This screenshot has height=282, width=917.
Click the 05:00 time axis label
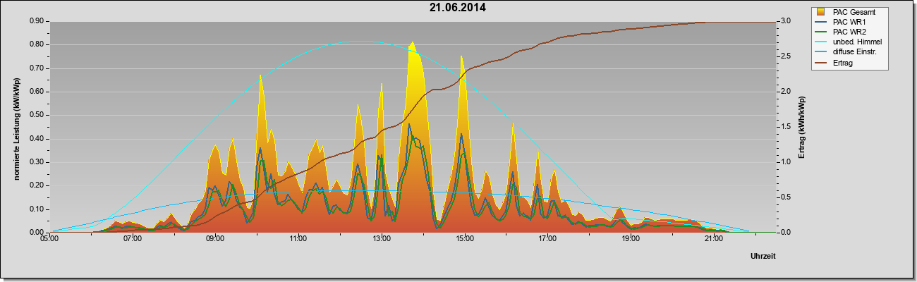tap(49, 240)
